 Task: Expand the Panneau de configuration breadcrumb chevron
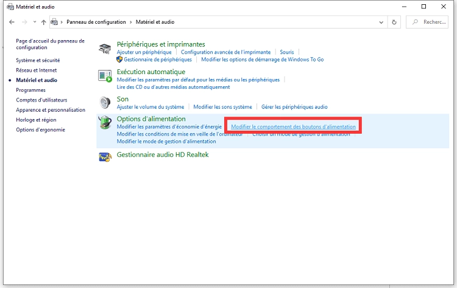point(130,22)
